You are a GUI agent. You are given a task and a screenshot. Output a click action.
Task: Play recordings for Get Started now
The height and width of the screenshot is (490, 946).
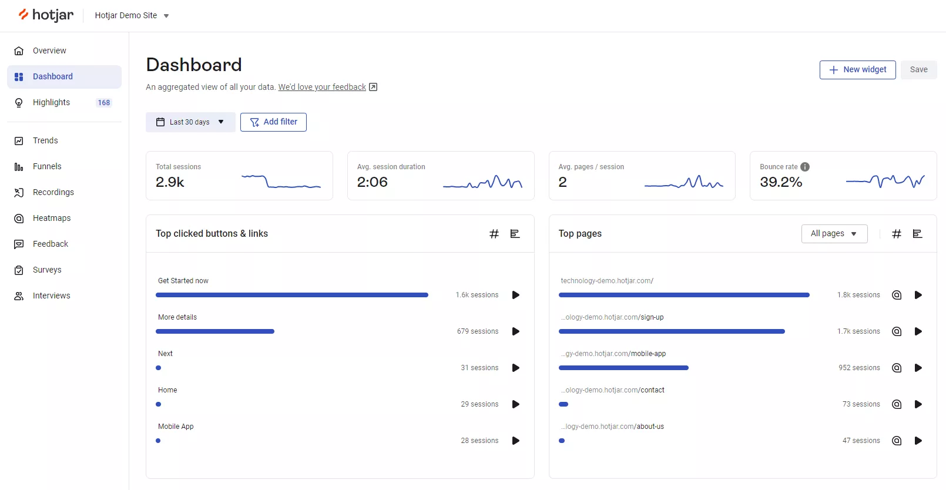(x=516, y=295)
